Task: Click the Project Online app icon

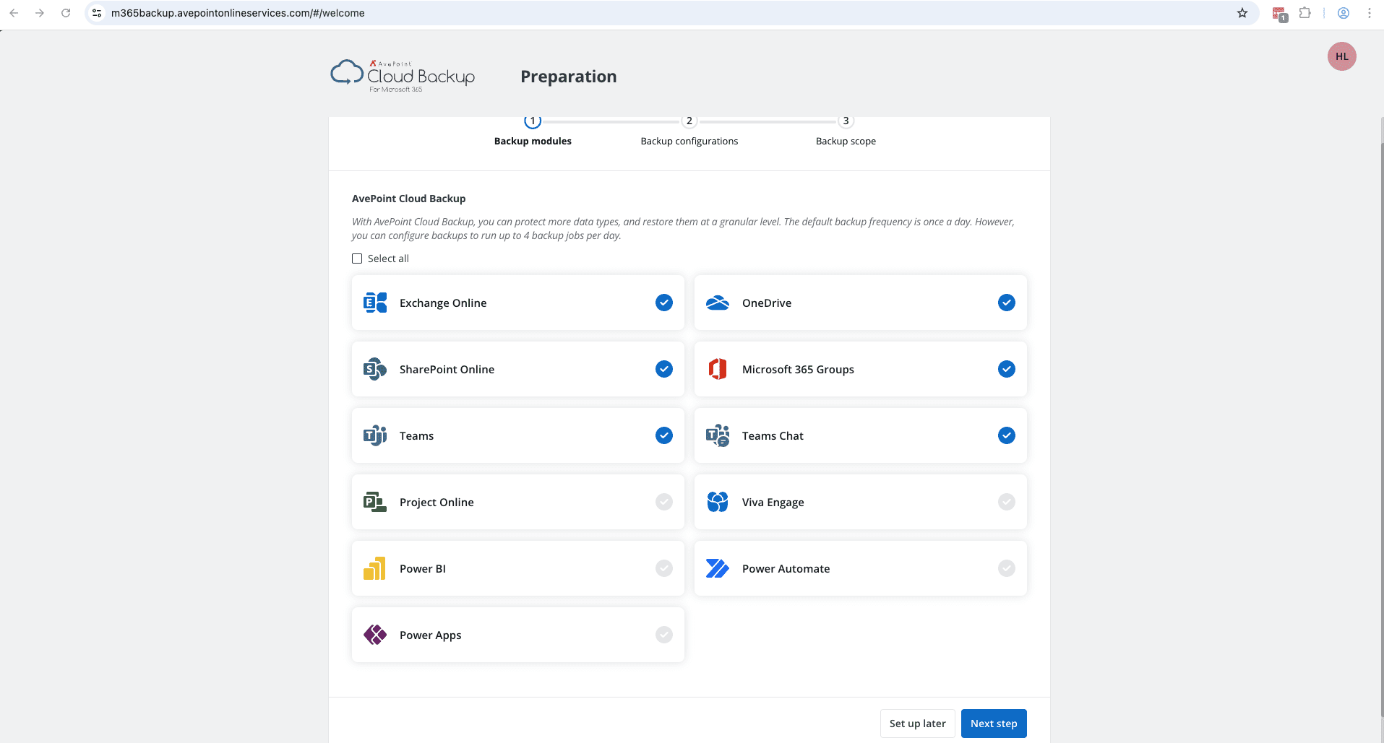Action: (375, 502)
